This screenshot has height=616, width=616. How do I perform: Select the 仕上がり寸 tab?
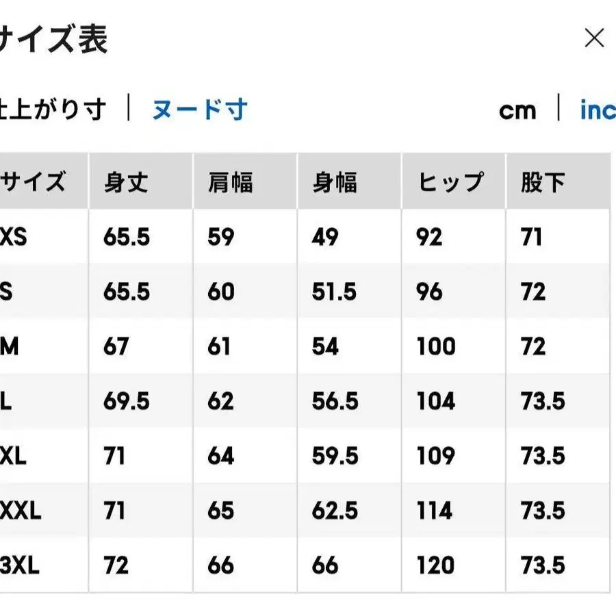(53, 110)
